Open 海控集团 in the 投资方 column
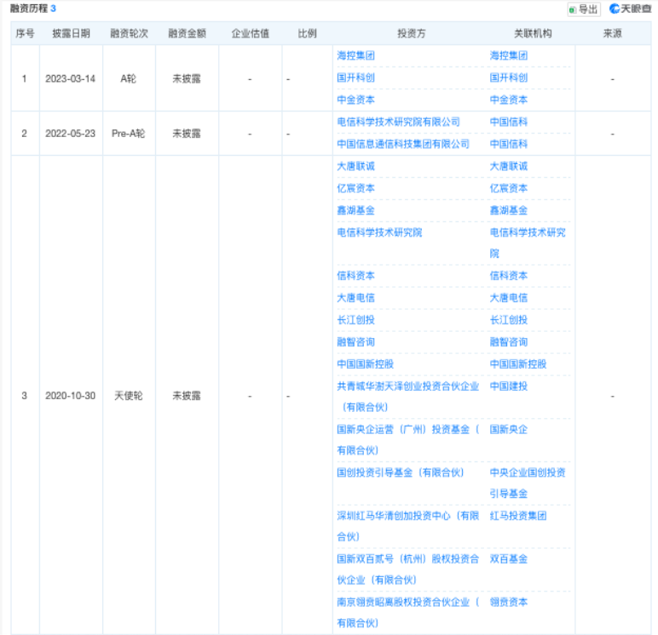The image size is (658, 635). pos(355,55)
